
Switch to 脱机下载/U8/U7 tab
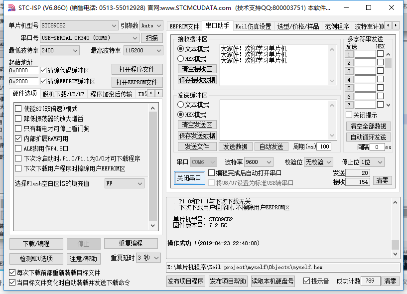tap(63, 94)
